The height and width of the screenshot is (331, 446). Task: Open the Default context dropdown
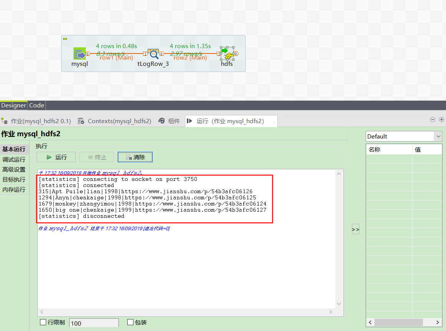pyautogui.click(x=438, y=136)
